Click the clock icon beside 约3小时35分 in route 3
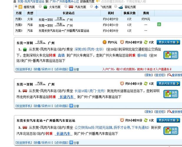 122,120
